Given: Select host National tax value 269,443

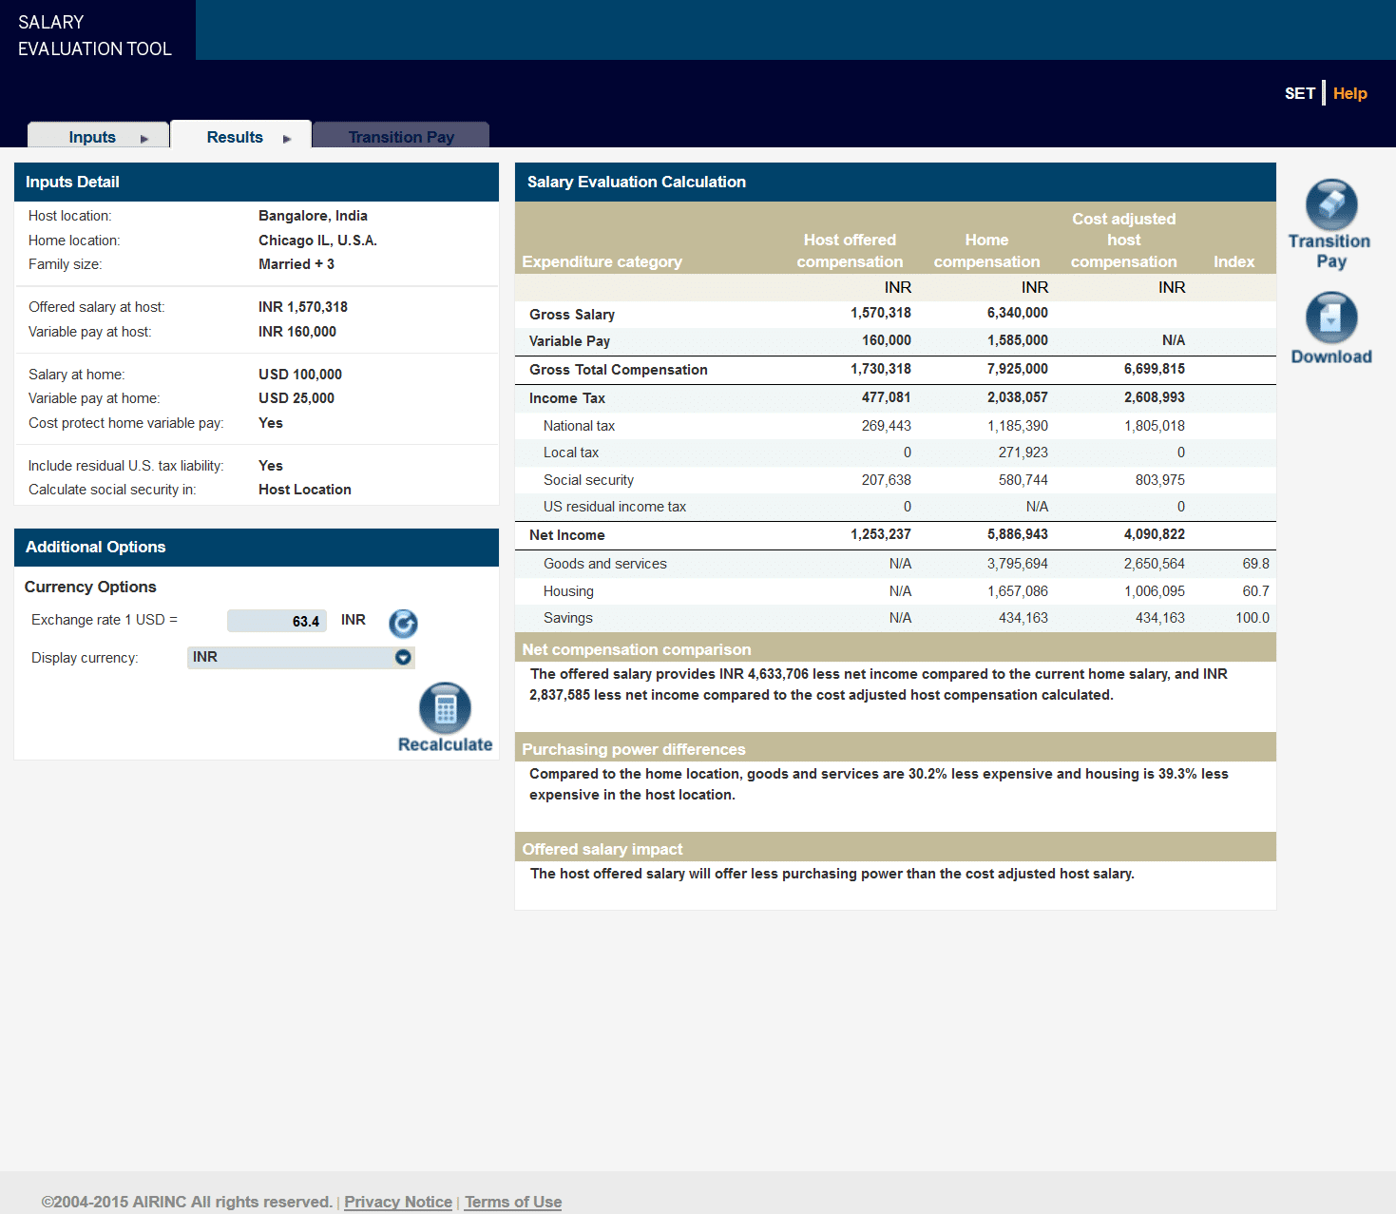Looking at the screenshot, I should 886,426.
